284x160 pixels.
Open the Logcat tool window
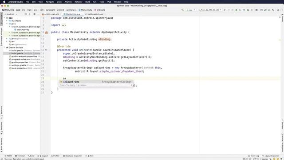click(43, 156)
